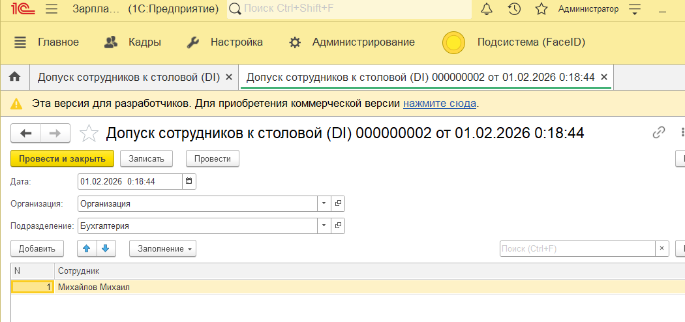The width and height of the screenshot is (685, 322).
Task: Open the history clock icon
Action: (514, 9)
